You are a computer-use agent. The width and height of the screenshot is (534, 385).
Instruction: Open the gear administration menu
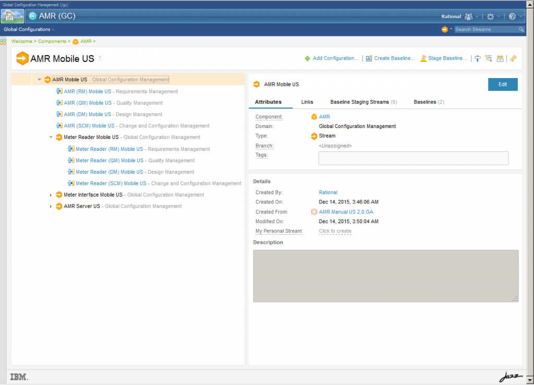point(490,16)
